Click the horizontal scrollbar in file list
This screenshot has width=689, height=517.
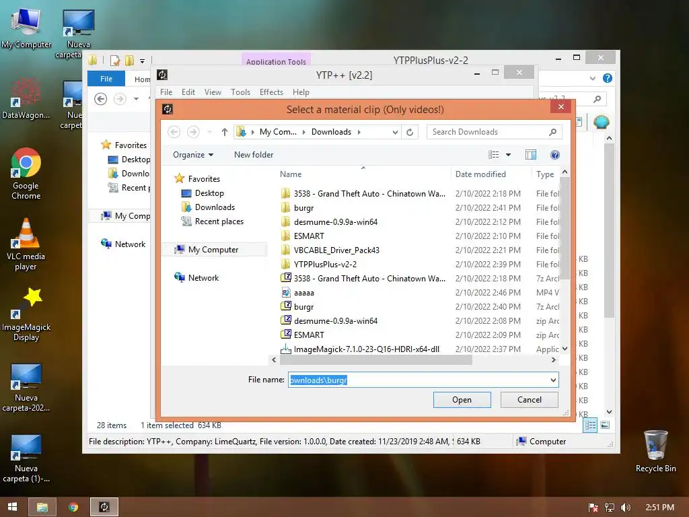click(375, 359)
